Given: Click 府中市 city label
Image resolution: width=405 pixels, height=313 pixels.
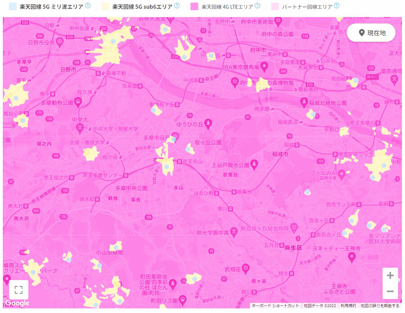Looking at the screenshot, I should [x=258, y=50].
